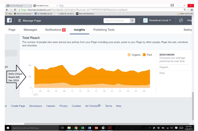Click the Developers footer link
The image size is (198, 131).
point(35,106)
